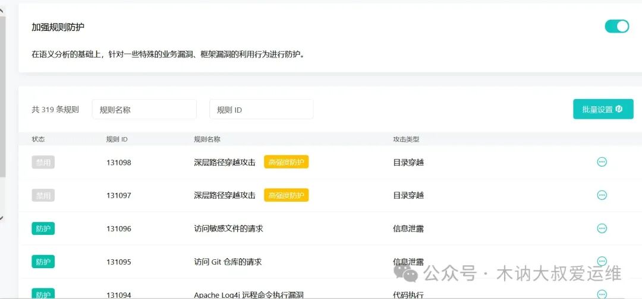The height and width of the screenshot is (299, 642).
Task: Click the 加强规则防护 section title
Action: pos(58,27)
